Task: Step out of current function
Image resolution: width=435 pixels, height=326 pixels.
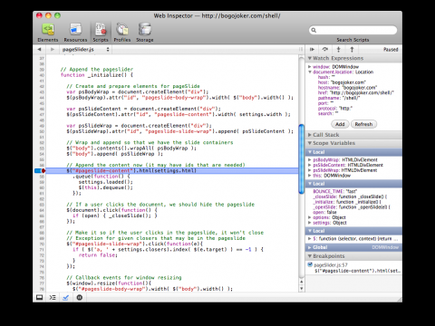Action: 352,49
